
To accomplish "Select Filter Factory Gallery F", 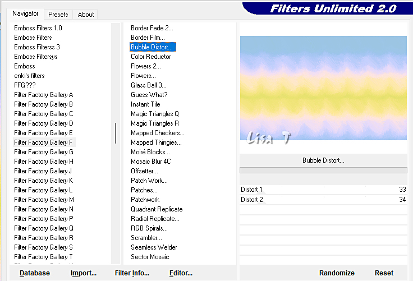I will 43,142.
